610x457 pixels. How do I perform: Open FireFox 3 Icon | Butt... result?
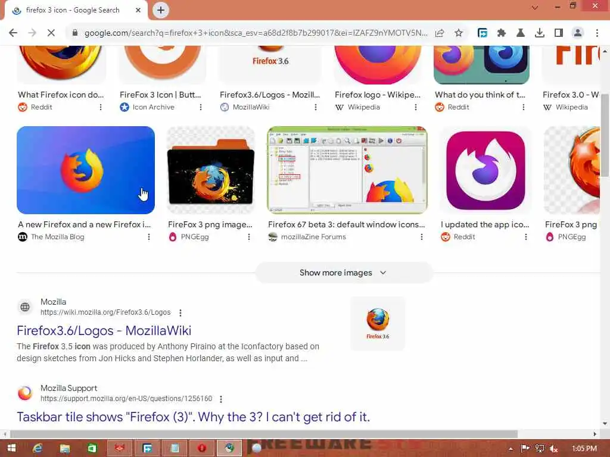click(160, 95)
